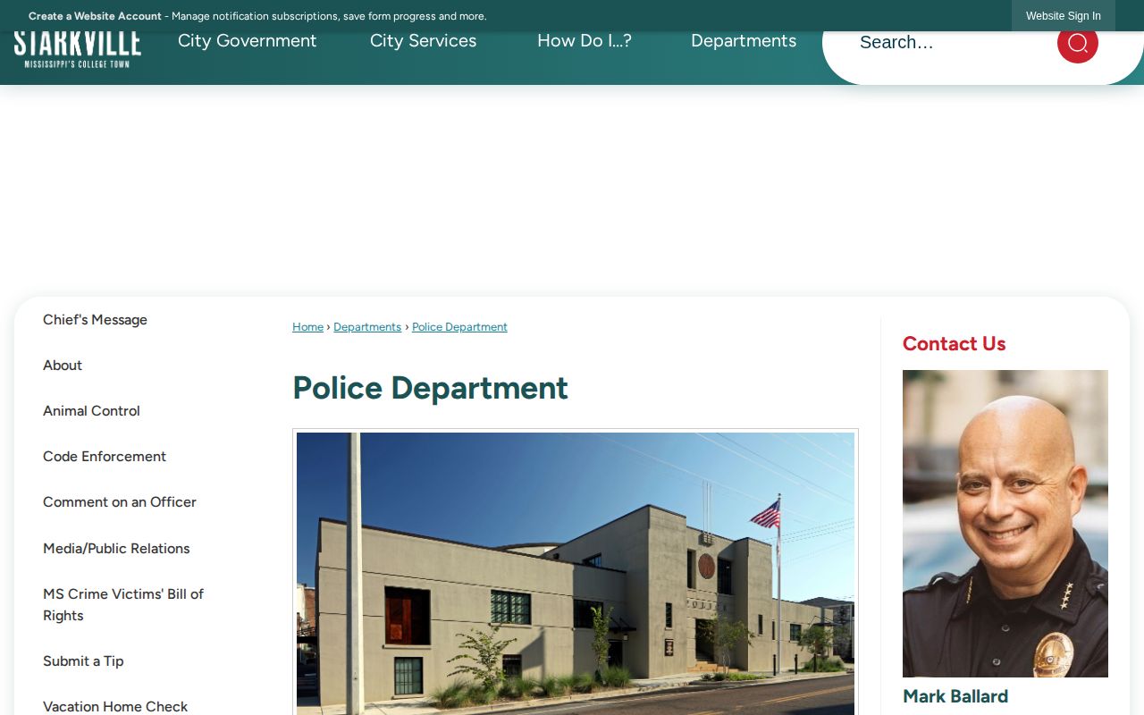Open MS Crime Victims' Bill of Rights
The width and height of the screenshot is (1144, 715).
coord(123,605)
